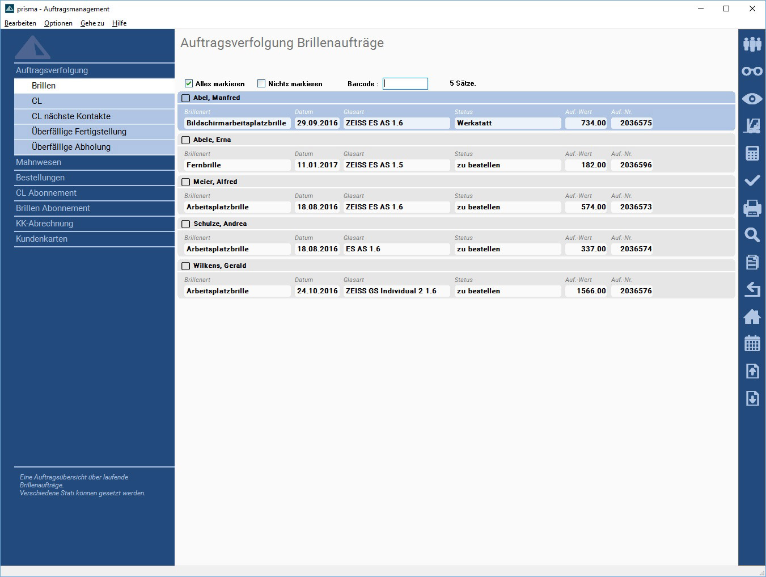Expand the Mahnwesen section
766x577 pixels.
click(x=94, y=162)
